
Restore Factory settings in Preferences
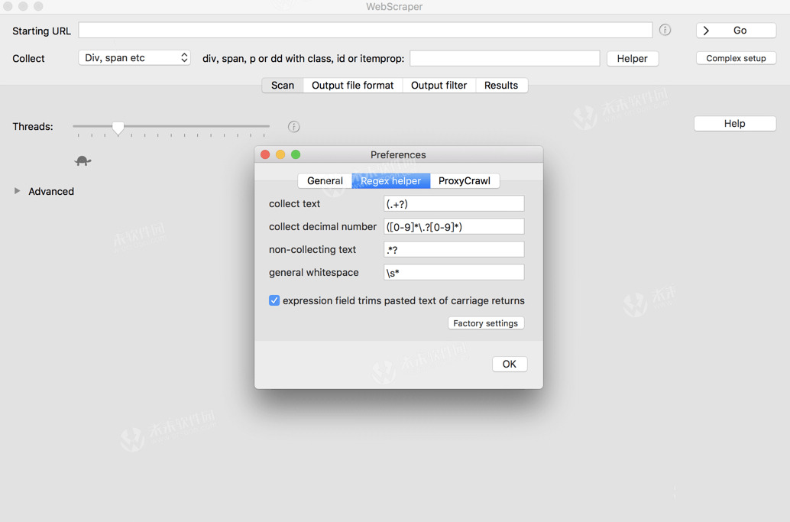(486, 323)
